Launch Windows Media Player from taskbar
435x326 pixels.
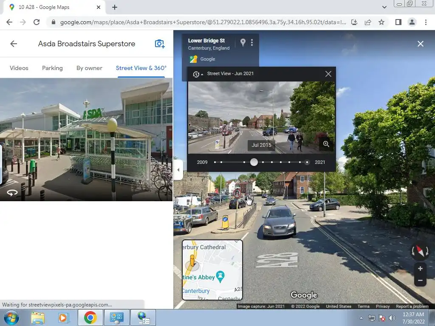pyautogui.click(x=63, y=318)
